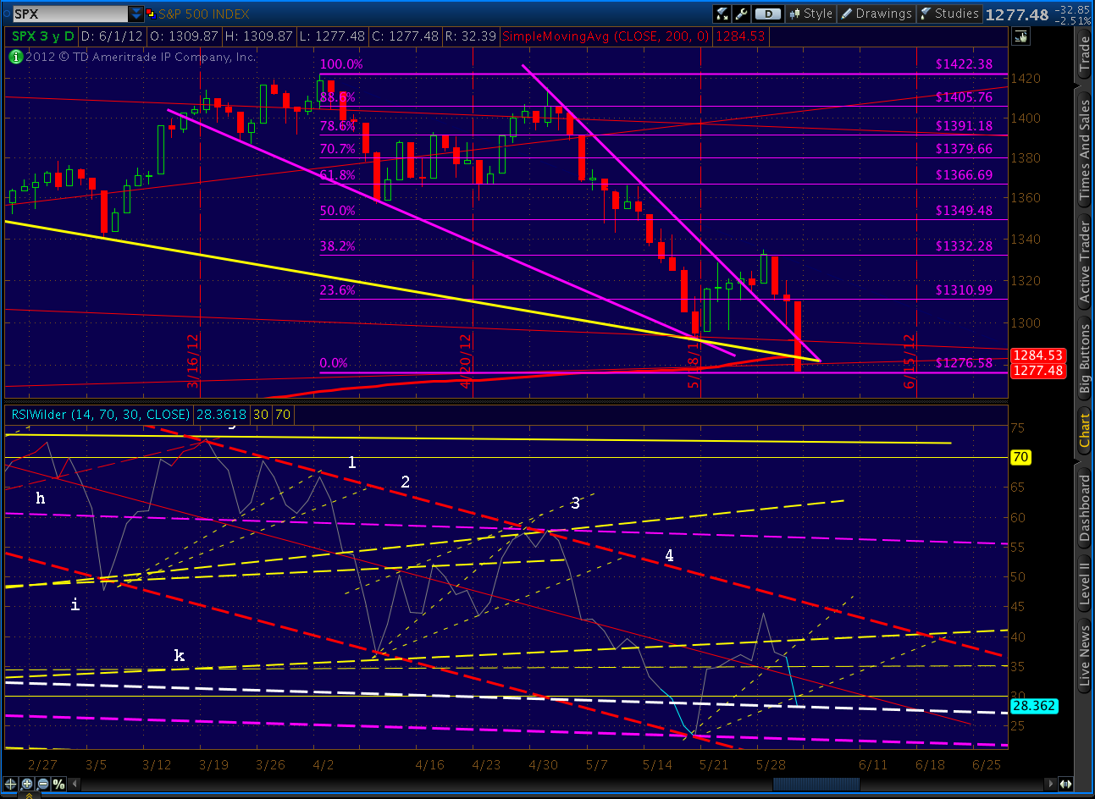Viewport: 1095px width, 799px height.
Task: Open the Active Trader sidebar tab
Action: 1084,261
